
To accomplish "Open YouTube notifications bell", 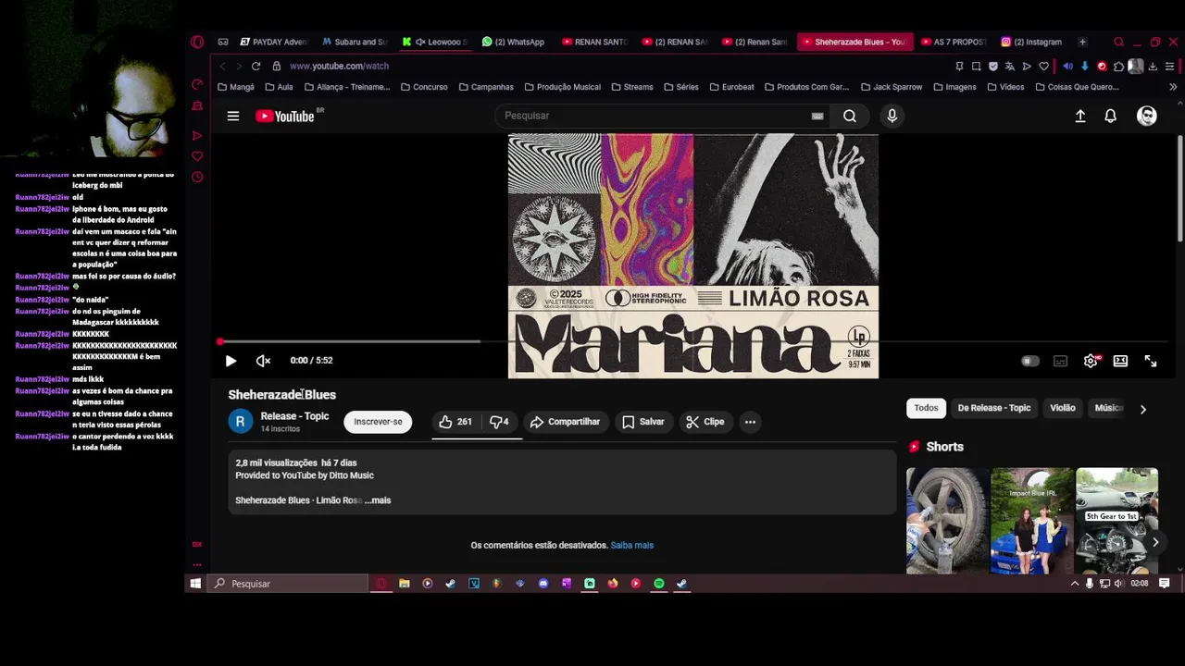I will 1110,116.
